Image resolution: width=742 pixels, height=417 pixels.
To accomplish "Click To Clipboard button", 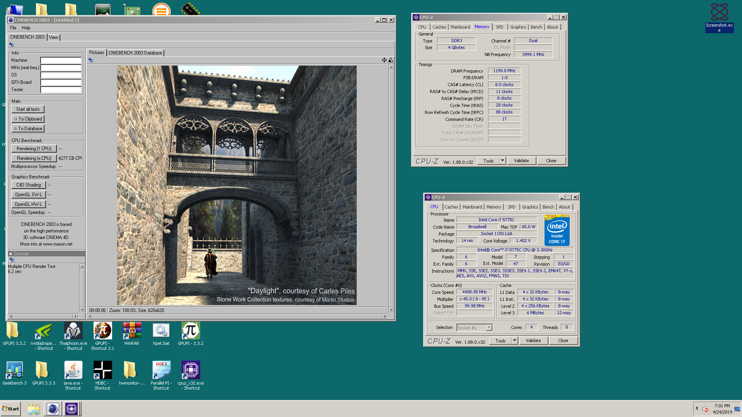I will coord(28,119).
